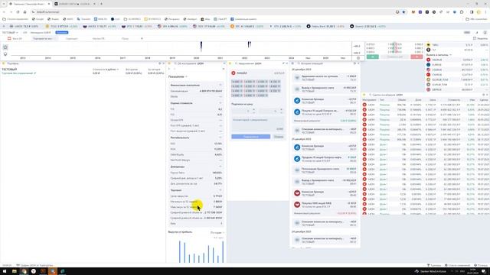Open Yandex browser from the taskbar
The width and height of the screenshot is (490, 275).
[34, 271]
